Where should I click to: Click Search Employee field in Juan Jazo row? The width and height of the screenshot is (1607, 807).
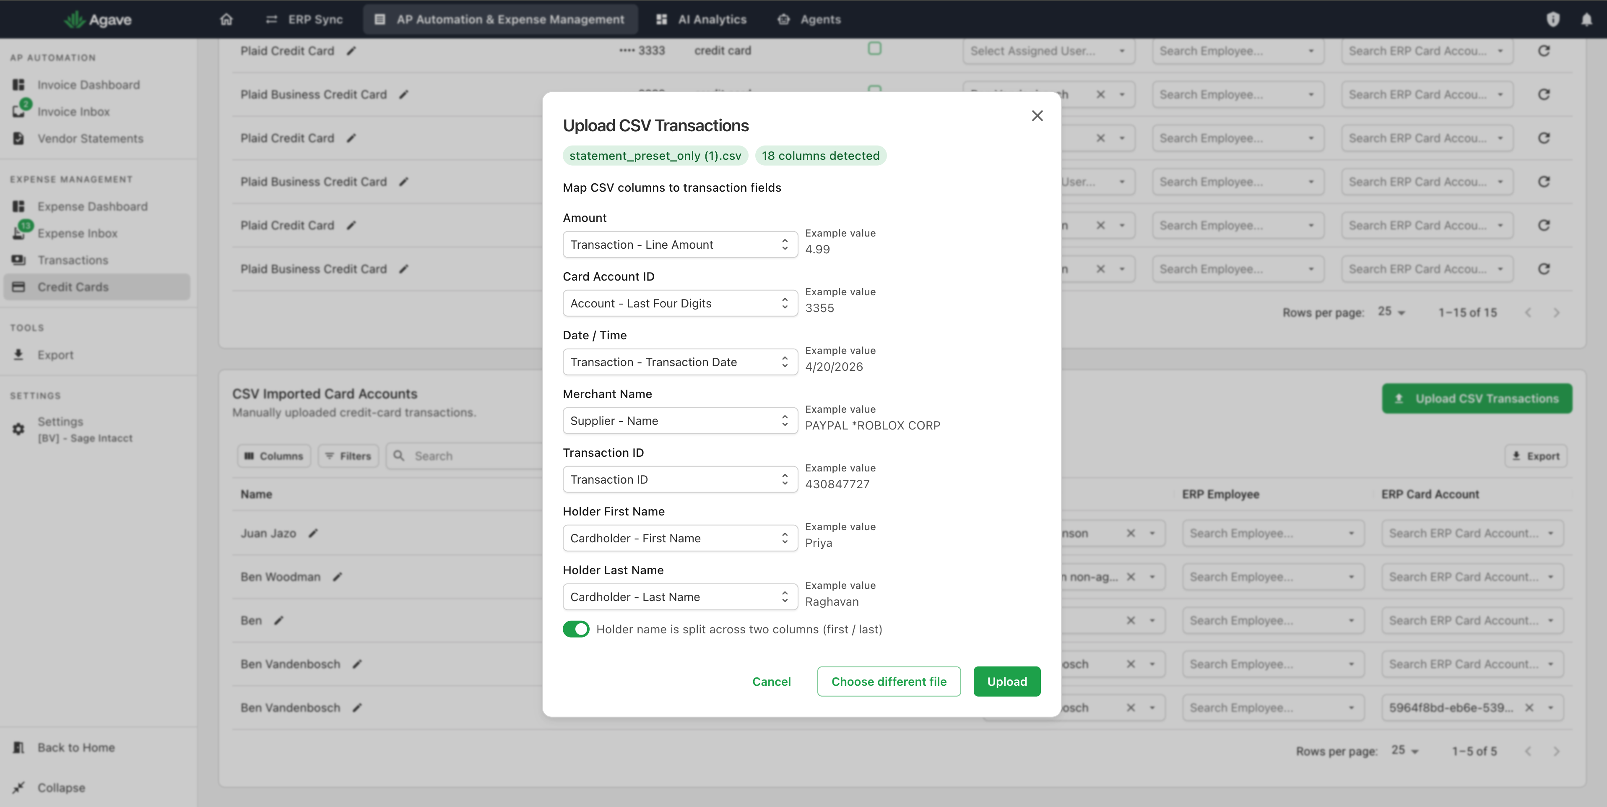(1273, 533)
